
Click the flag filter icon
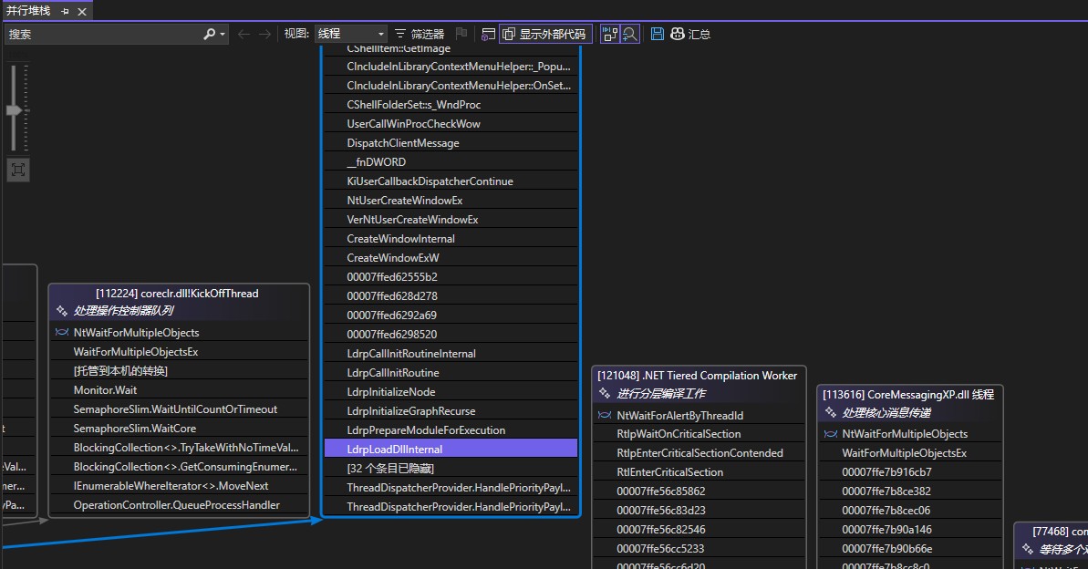(x=461, y=34)
